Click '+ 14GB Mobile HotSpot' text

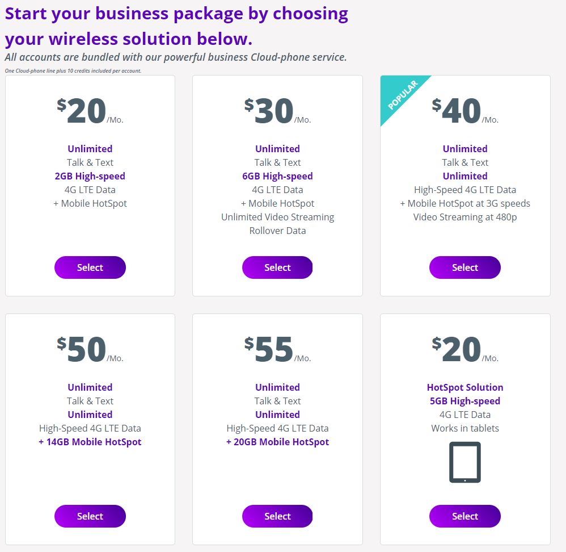point(90,442)
